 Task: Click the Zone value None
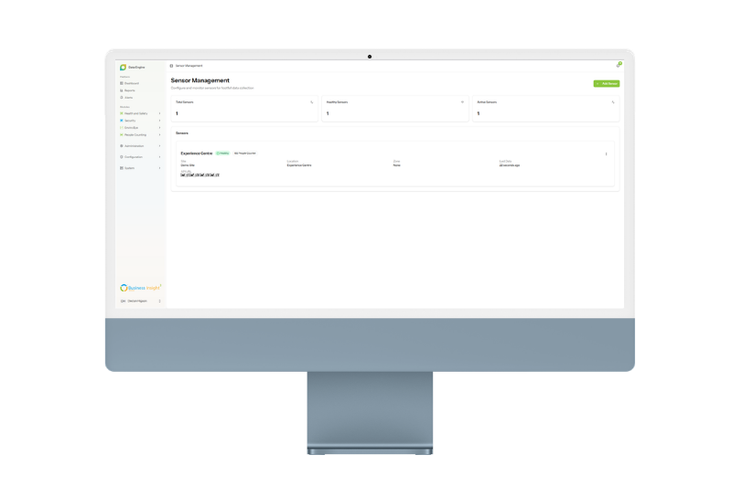pos(397,165)
